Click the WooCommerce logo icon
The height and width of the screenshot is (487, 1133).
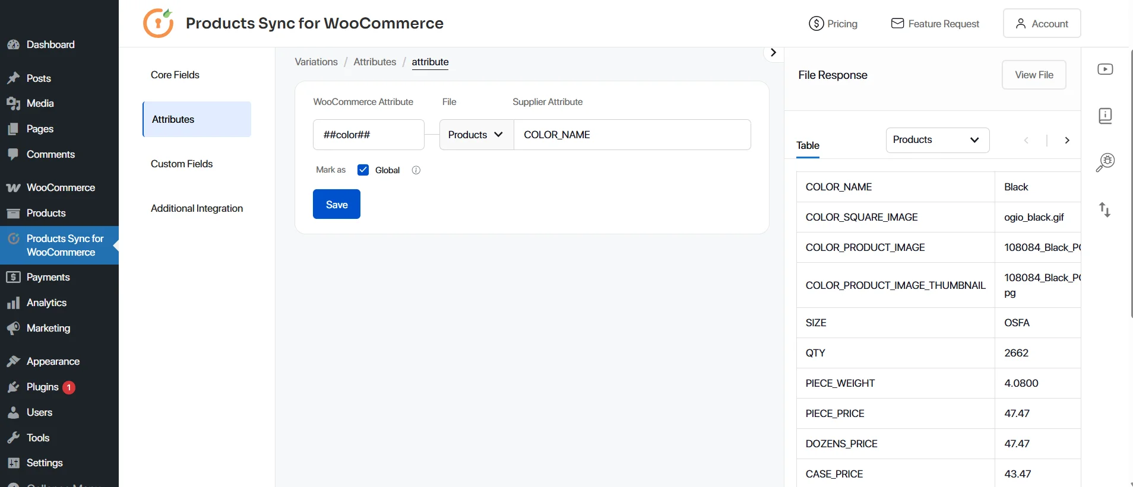(x=13, y=187)
